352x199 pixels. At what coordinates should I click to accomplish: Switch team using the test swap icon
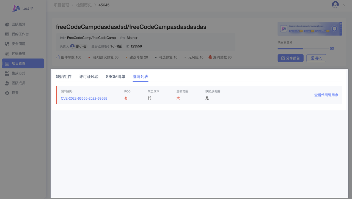pos(32,9)
